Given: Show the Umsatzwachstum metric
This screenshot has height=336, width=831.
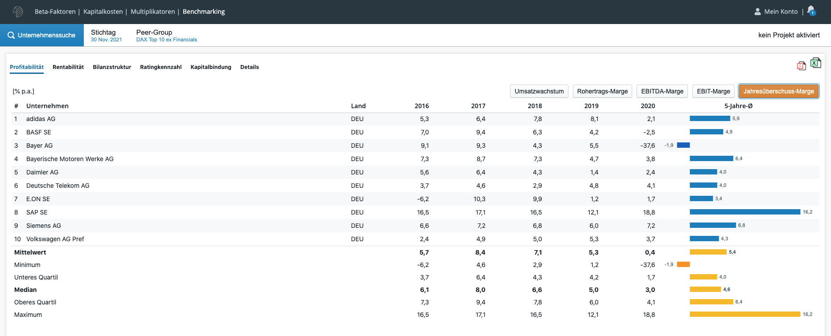Looking at the screenshot, I should (x=539, y=91).
